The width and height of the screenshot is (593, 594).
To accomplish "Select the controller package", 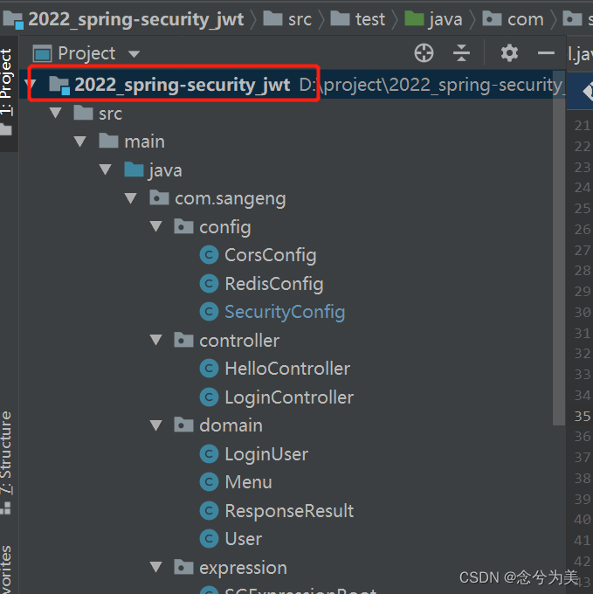I will click(x=239, y=341).
